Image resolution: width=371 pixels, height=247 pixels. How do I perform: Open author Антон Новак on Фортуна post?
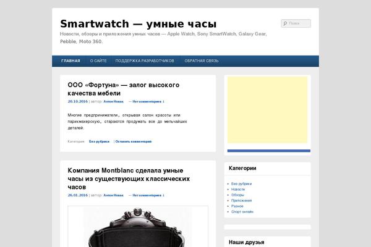113,101
